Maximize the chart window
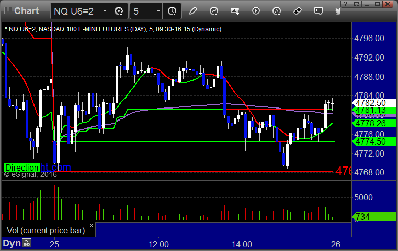 tap(378, 4)
